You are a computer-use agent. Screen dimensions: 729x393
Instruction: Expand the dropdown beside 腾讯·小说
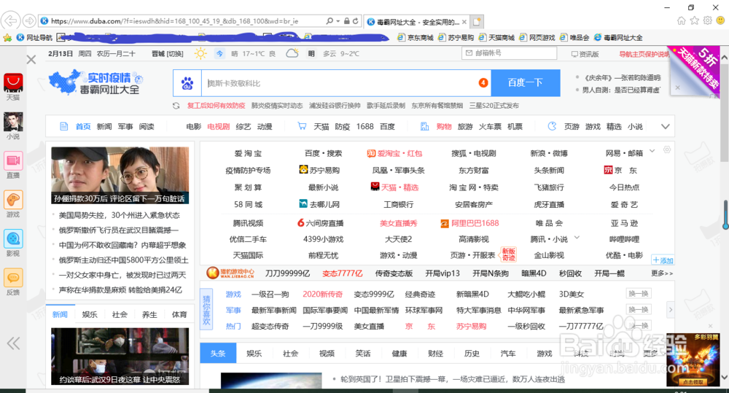(577, 237)
